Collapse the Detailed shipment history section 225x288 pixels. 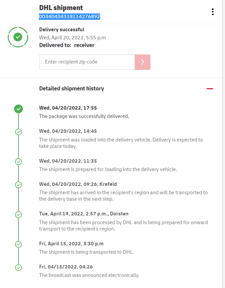click(210, 89)
